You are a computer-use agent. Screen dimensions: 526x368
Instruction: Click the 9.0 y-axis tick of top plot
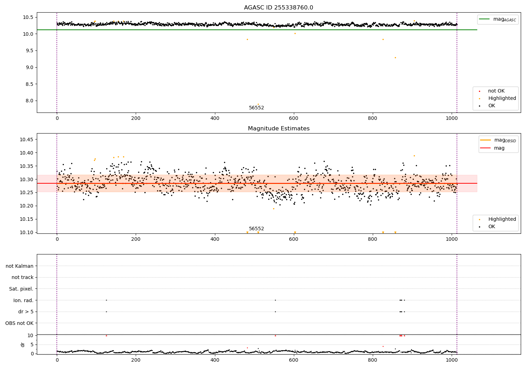coord(29,67)
